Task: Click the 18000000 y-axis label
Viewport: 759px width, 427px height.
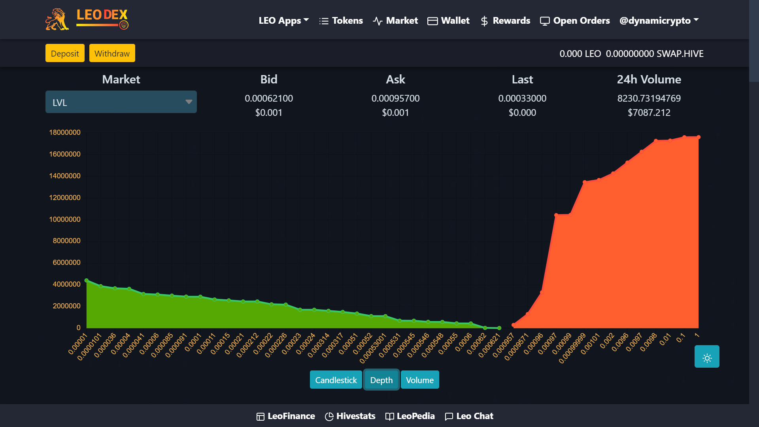Action: (x=64, y=132)
